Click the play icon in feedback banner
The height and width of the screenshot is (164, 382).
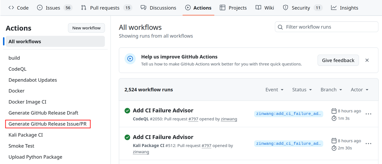(130, 59)
